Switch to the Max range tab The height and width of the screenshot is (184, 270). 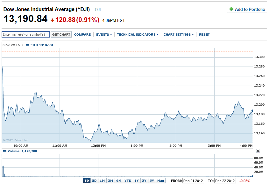[161, 181]
